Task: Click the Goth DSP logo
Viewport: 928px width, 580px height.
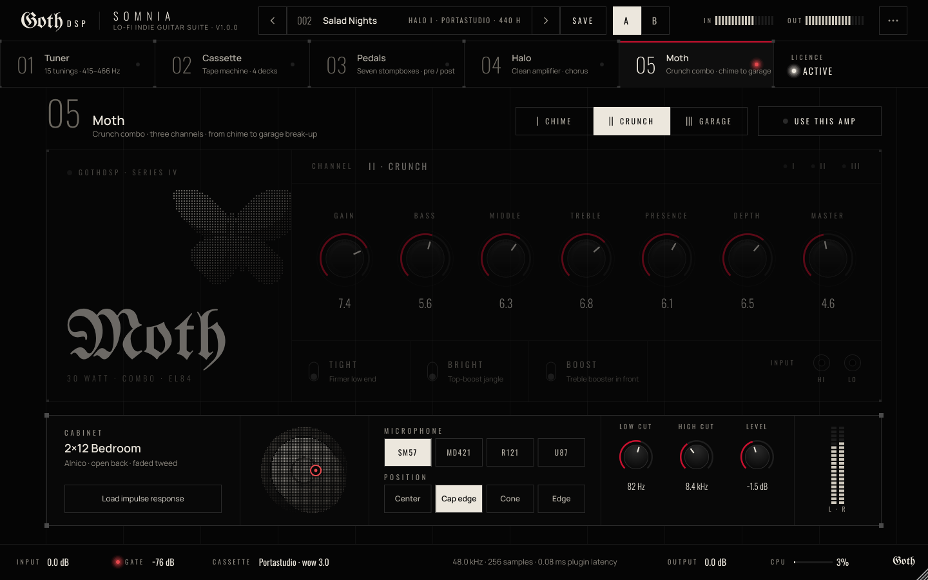Action: (x=53, y=21)
